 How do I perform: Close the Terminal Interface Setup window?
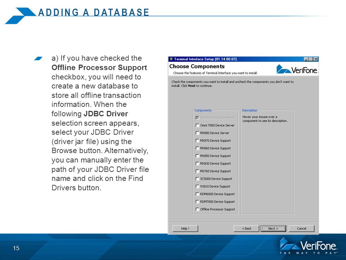point(316,59)
